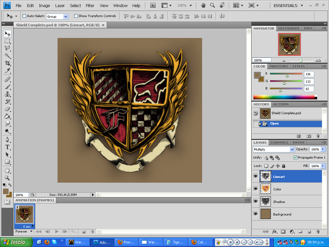329x247 pixels.
Task: Switch to the Channels tab
Action: click(x=279, y=142)
